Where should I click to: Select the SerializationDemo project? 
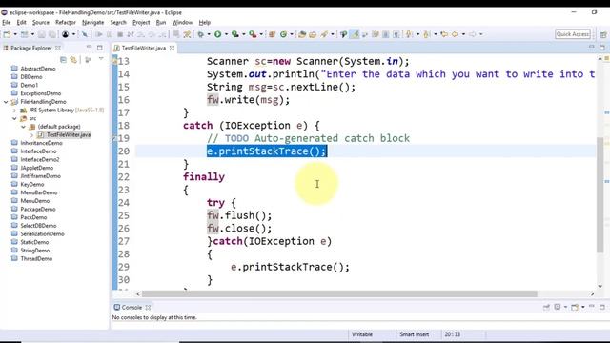tap(42, 233)
